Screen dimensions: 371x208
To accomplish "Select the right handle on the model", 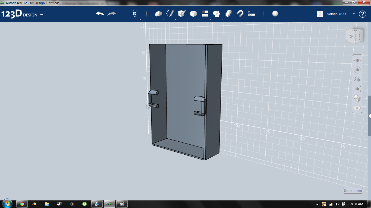I will [200, 106].
